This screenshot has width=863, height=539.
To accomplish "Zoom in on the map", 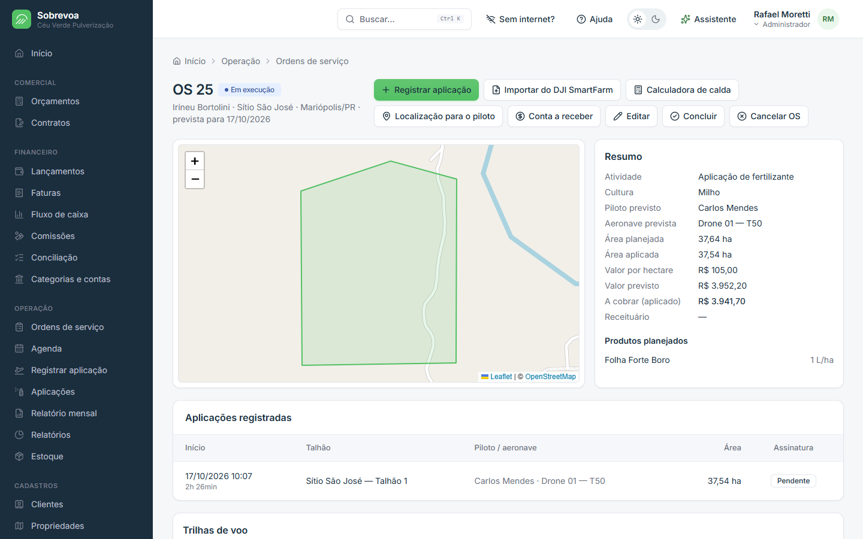I will [x=195, y=161].
